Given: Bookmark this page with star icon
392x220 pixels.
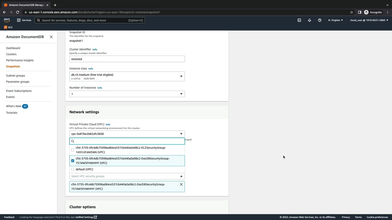Looking at the screenshot, I should coord(351,12).
